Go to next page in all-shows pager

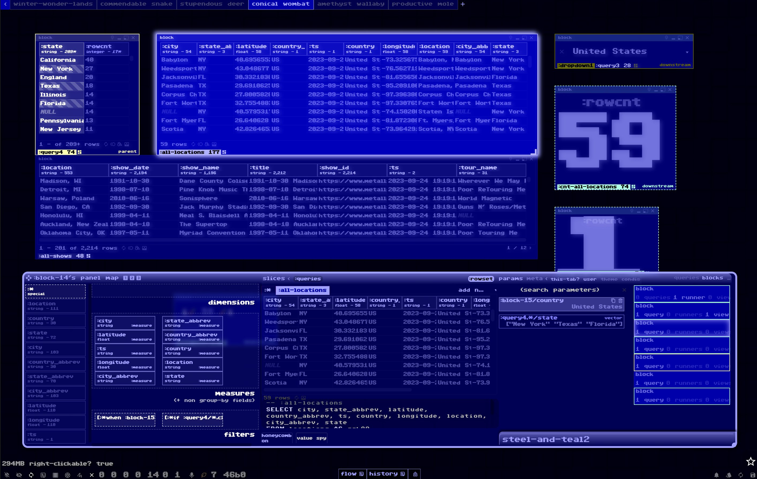point(530,248)
